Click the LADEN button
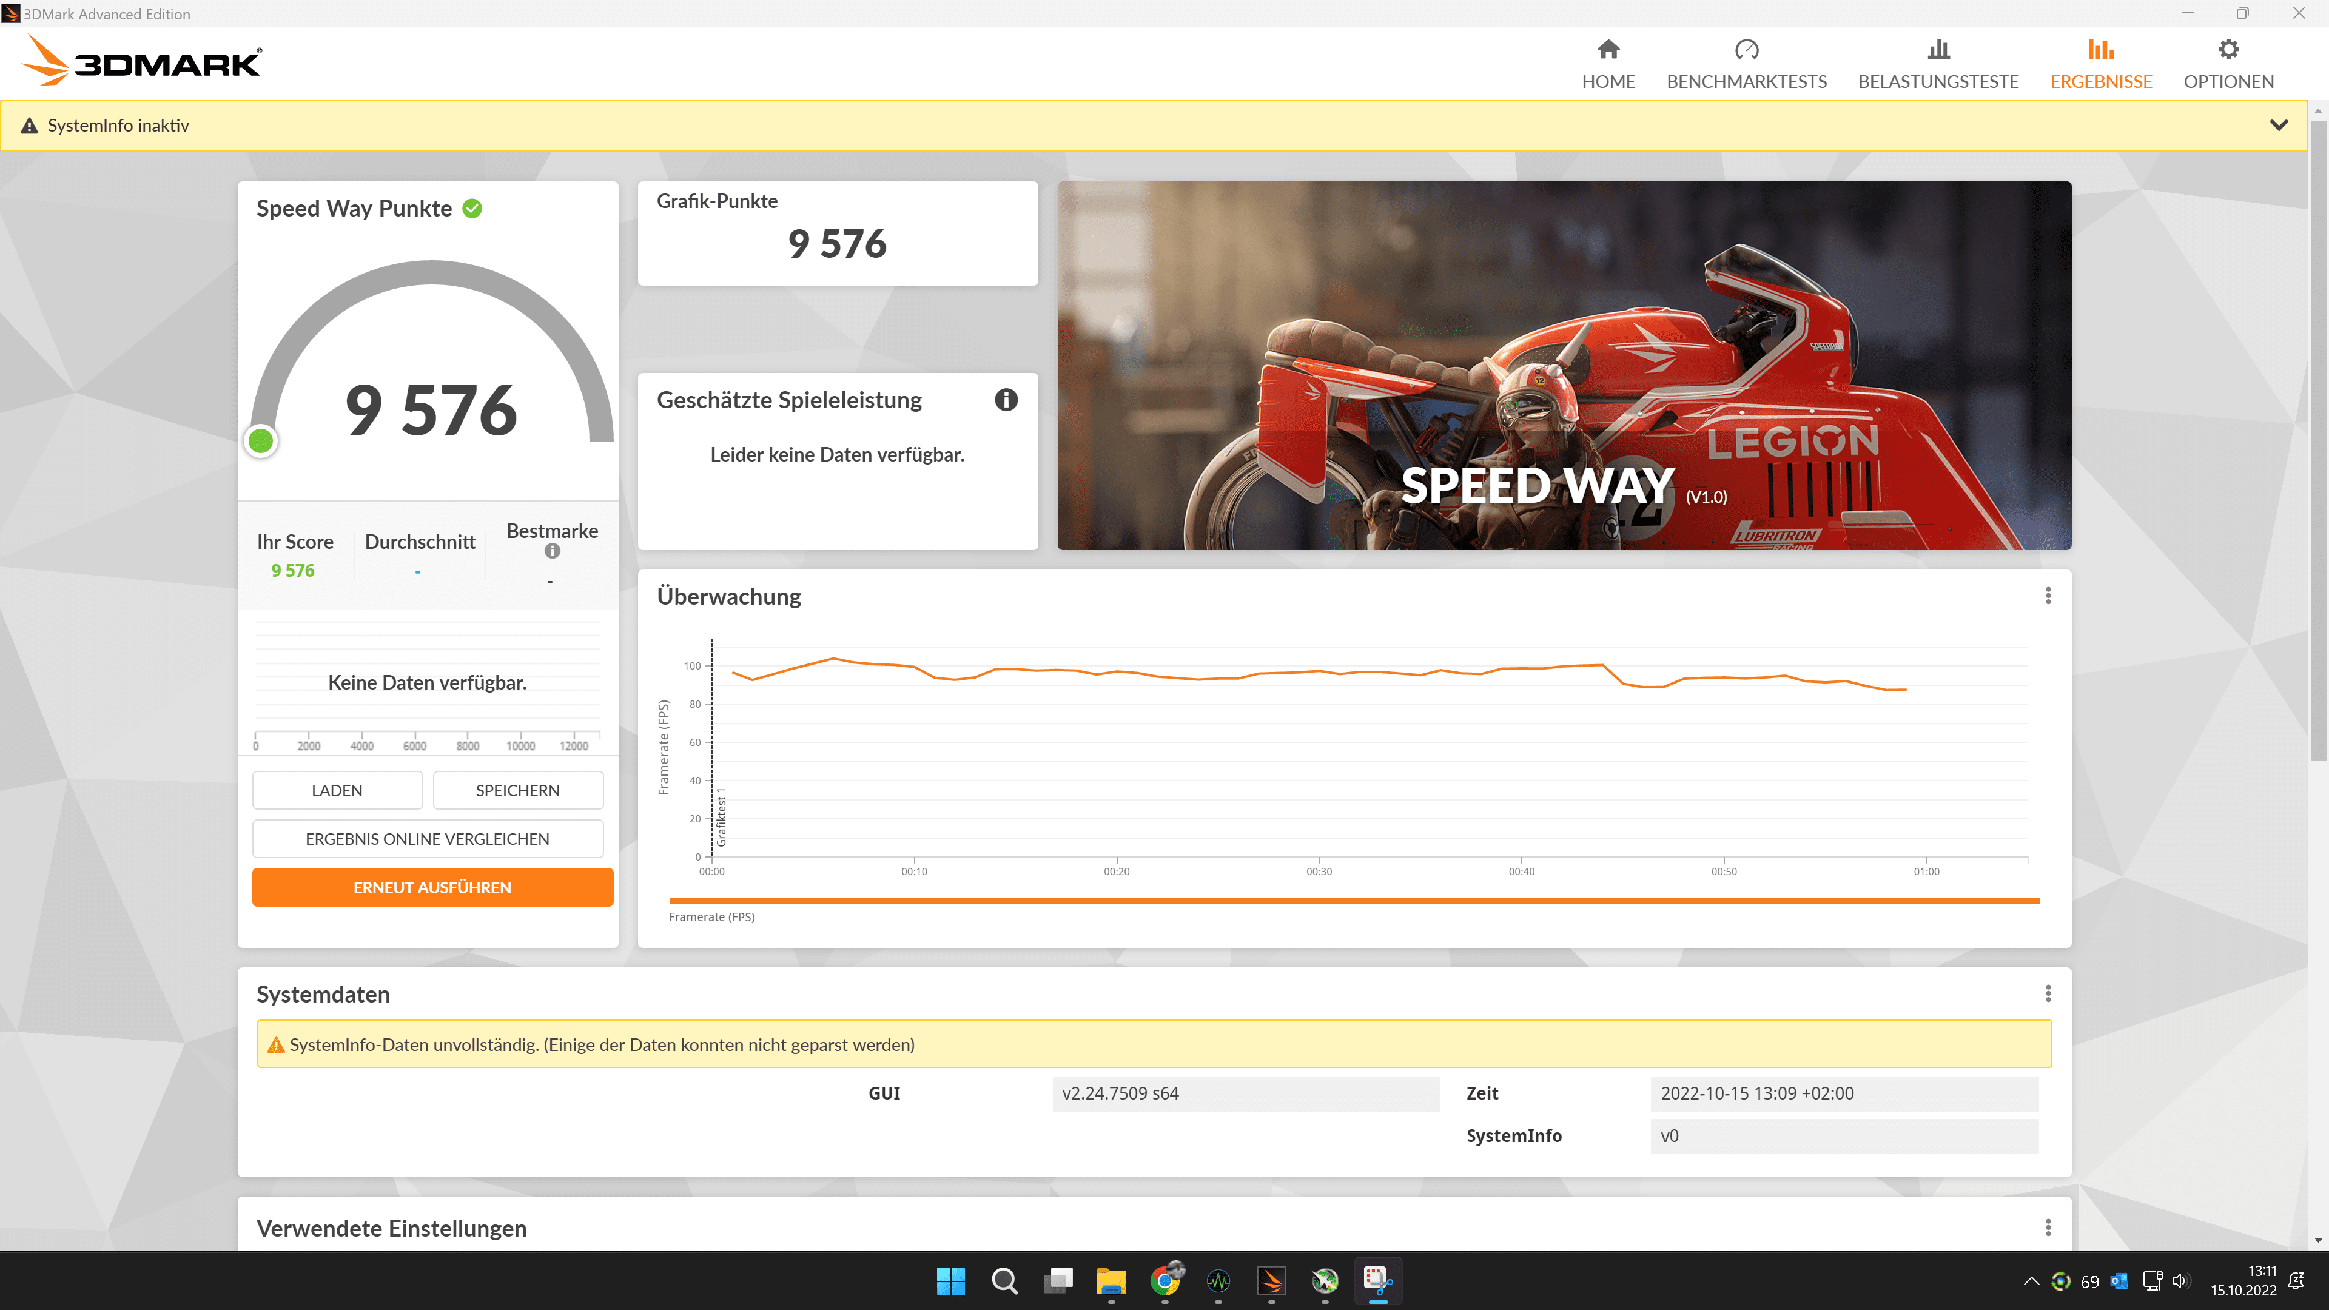 coord(337,790)
